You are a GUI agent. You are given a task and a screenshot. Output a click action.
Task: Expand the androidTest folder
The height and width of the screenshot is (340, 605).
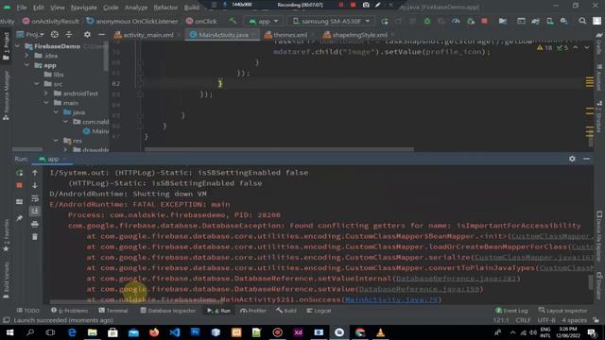pyautogui.click(x=46, y=93)
